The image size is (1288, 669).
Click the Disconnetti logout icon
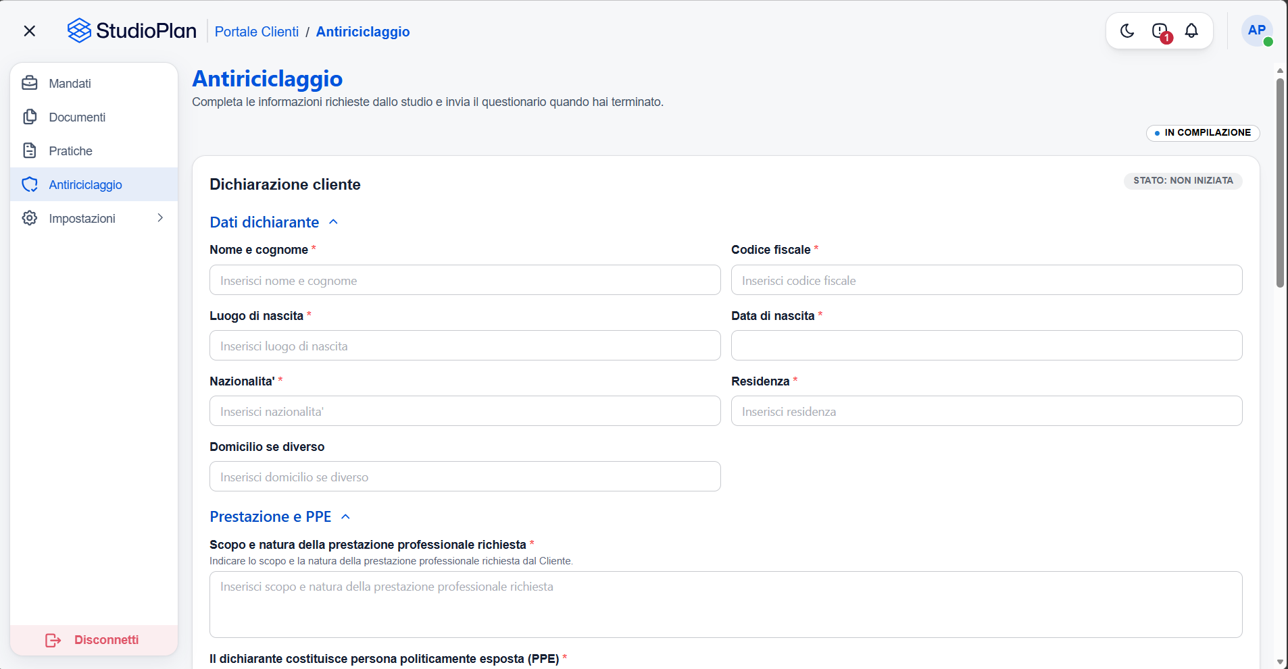(53, 640)
